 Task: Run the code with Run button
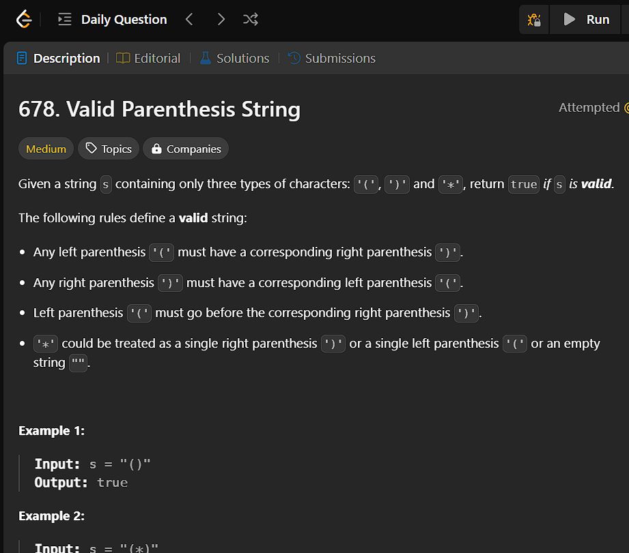[586, 20]
